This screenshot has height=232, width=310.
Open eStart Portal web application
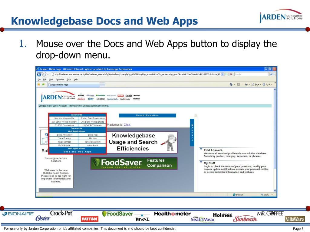coord(93,145)
